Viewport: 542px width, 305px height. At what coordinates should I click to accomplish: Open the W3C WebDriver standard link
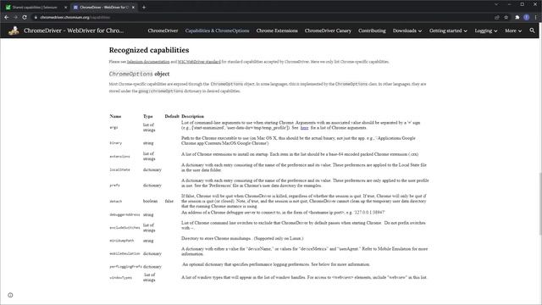199,62
